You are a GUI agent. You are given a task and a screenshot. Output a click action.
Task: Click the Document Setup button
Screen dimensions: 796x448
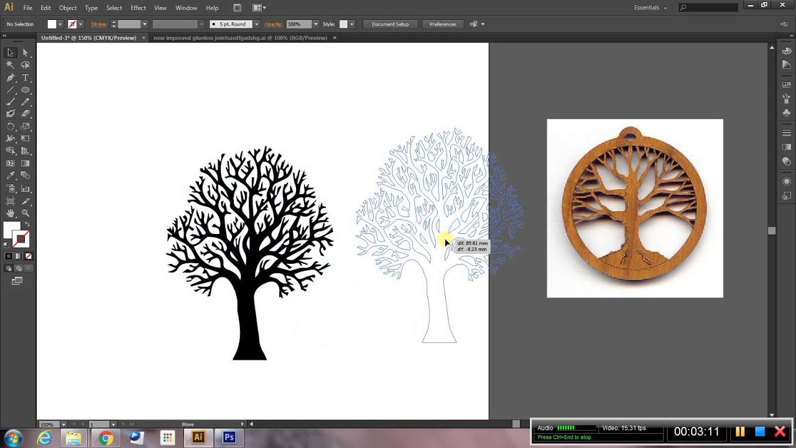[390, 24]
